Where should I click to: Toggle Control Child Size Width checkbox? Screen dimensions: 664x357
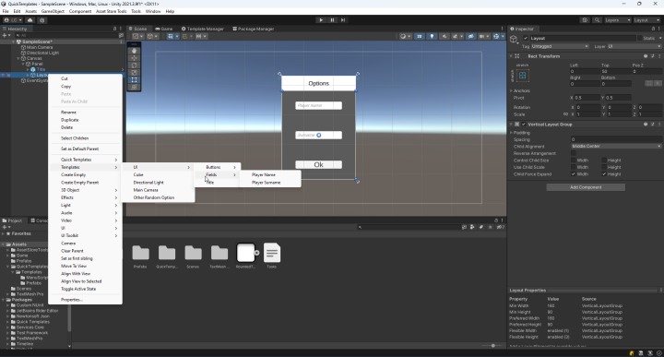[x=574, y=161]
